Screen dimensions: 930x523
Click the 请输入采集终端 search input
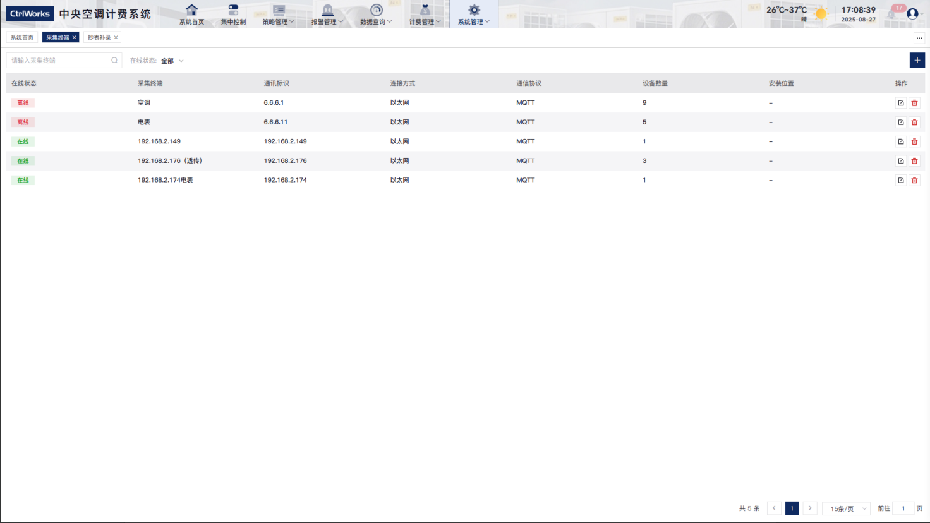[58, 61]
